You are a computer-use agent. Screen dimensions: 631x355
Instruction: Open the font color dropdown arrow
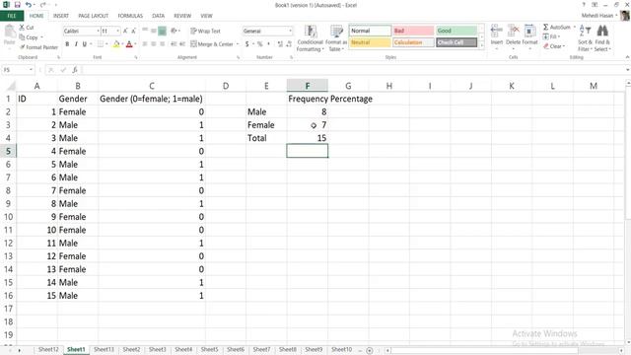click(135, 43)
